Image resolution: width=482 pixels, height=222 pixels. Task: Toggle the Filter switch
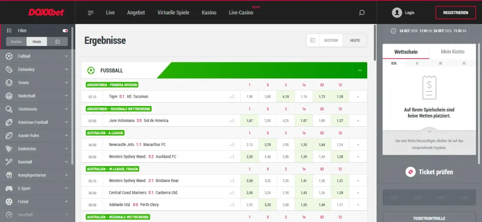point(65,31)
